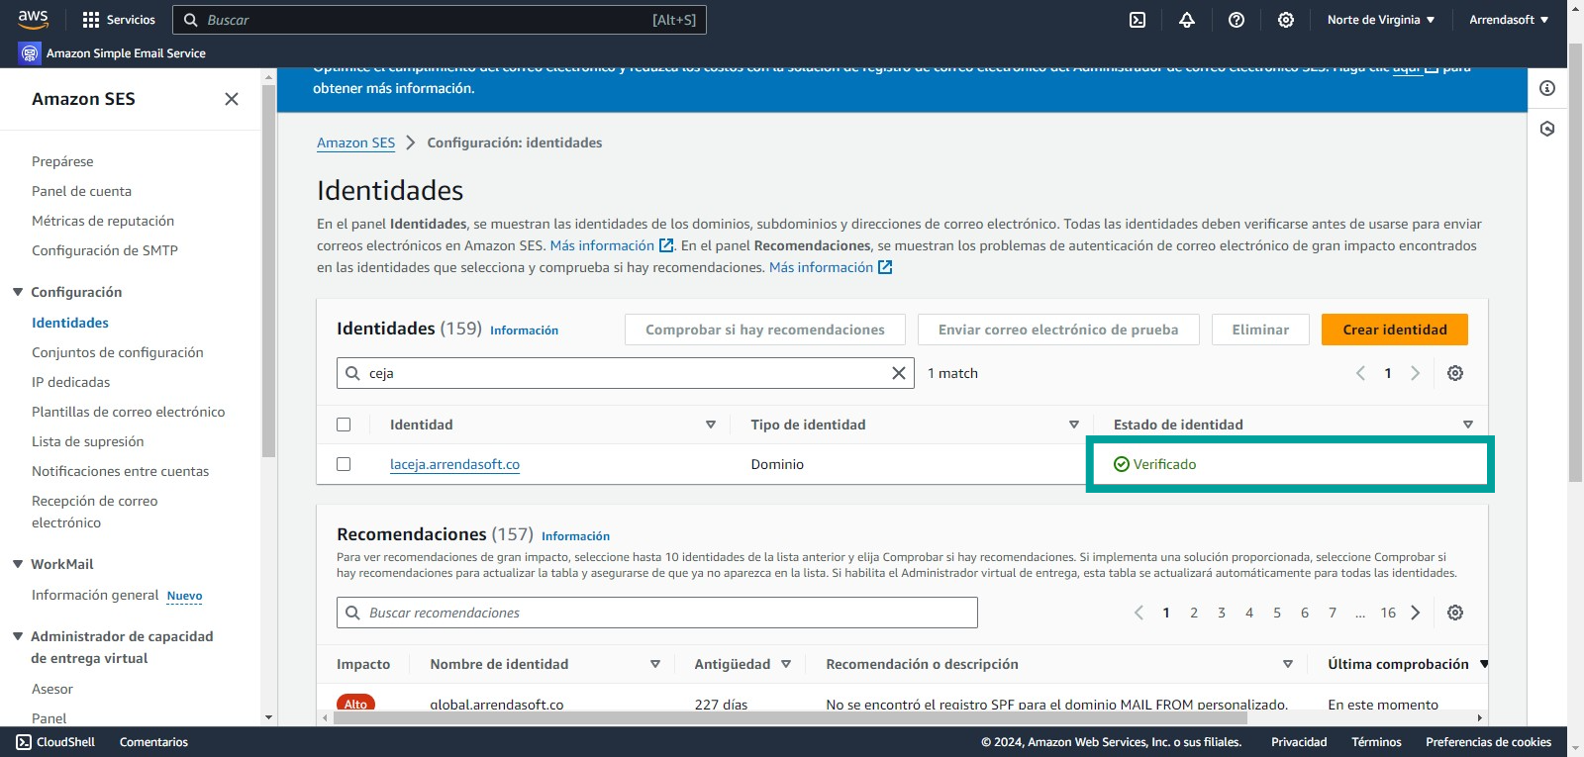Open Configuración de SMTP
The height and width of the screenshot is (757, 1584).
[105, 250]
